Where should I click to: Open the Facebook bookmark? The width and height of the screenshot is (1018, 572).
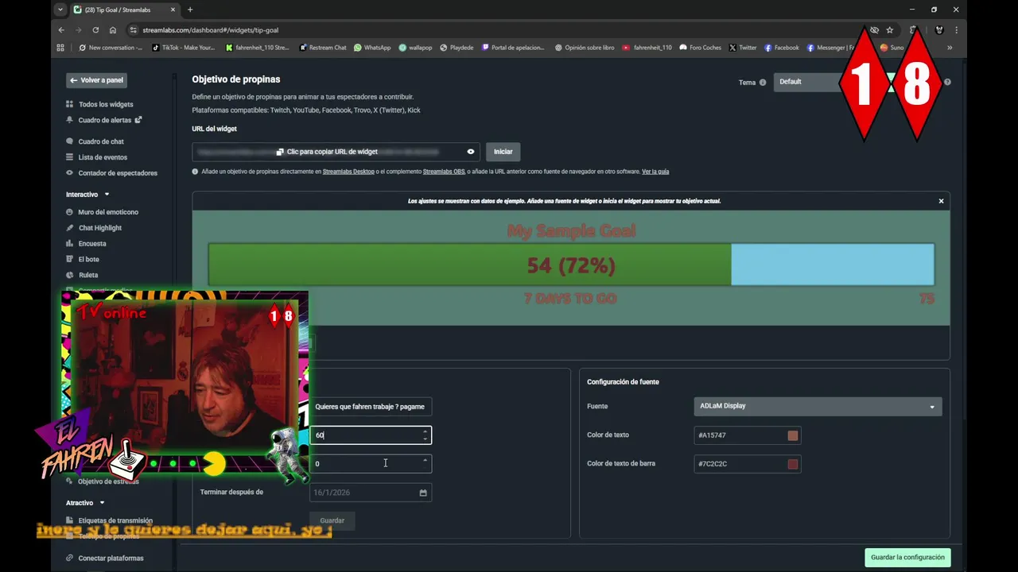pos(782,48)
